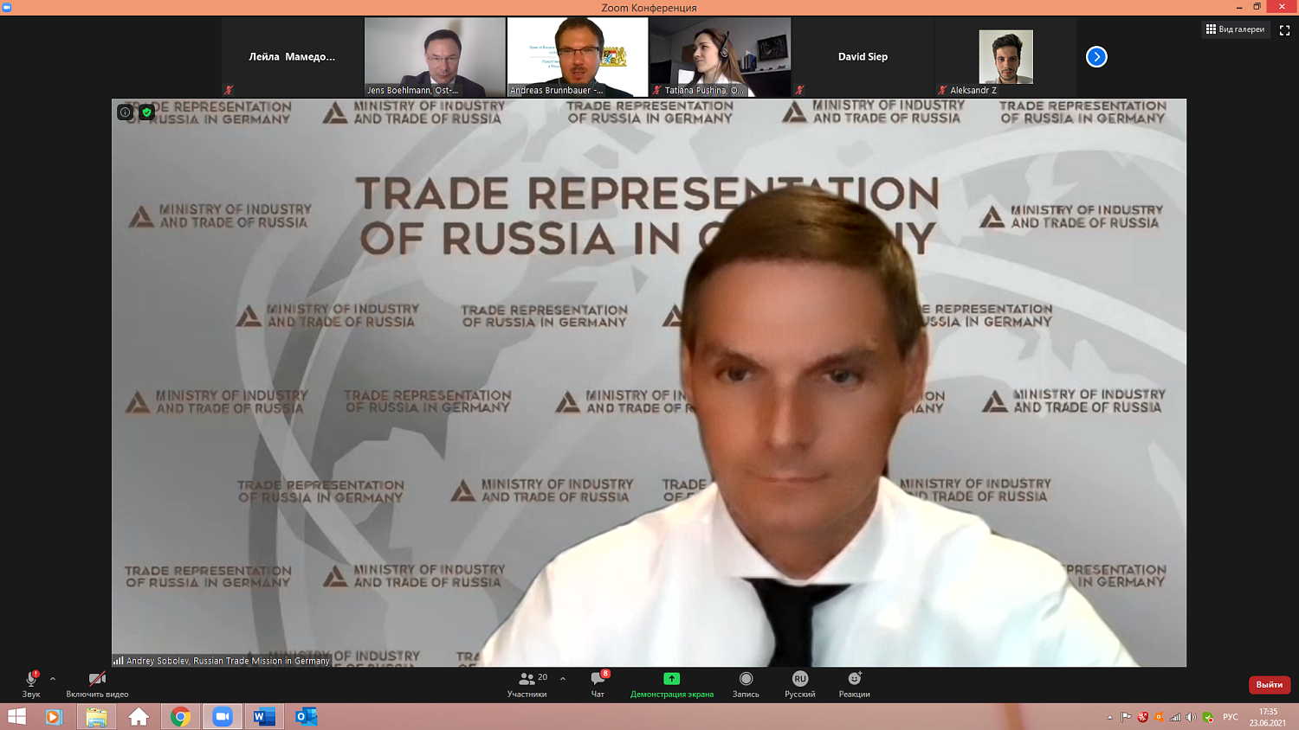Click the Звук microphone icon
Viewport: 1299px width, 730px height.
31,679
